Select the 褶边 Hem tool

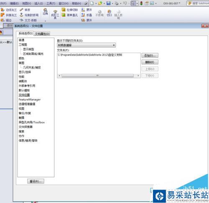[x=6, y=20]
